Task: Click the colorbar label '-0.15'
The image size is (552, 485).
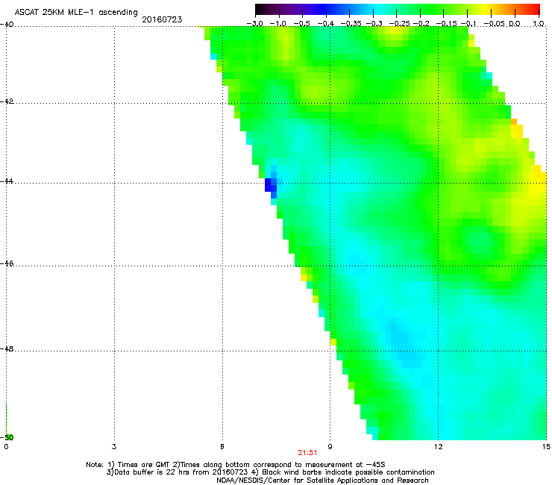Action: (446, 24)
